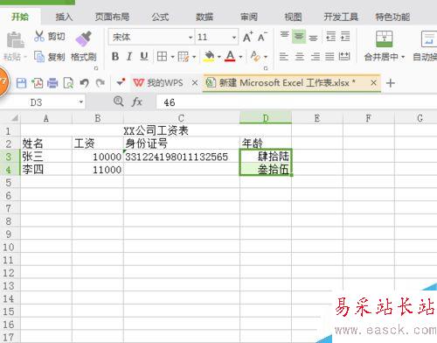Select column C header
The height and width of the screenshot is (343, 437).
tap(181, 118)
